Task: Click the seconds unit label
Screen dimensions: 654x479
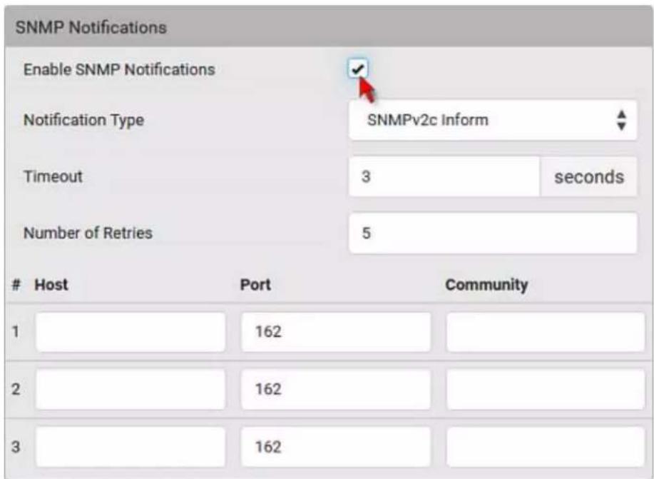Action: [589, 177]
